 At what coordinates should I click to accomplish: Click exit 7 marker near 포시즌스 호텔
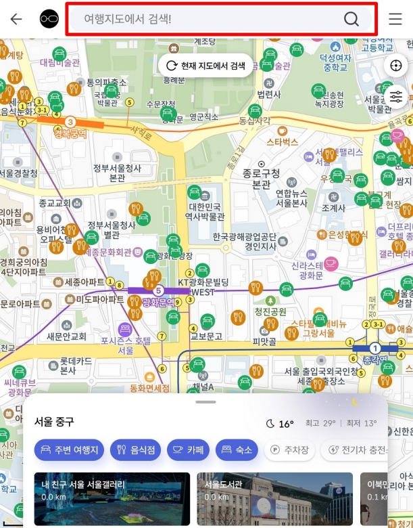[x=162, y=336]
